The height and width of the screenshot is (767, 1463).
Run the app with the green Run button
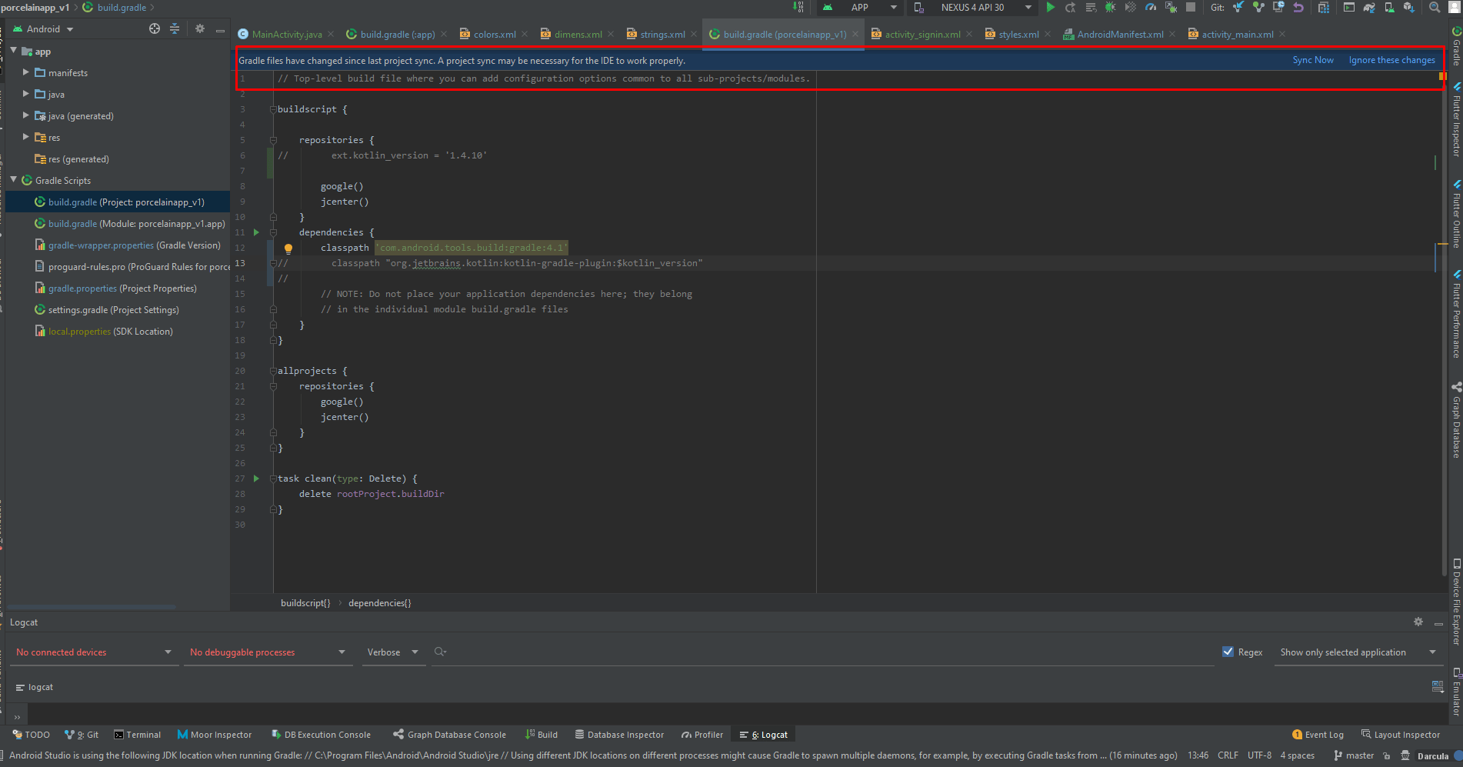(x=1051, y=8)
